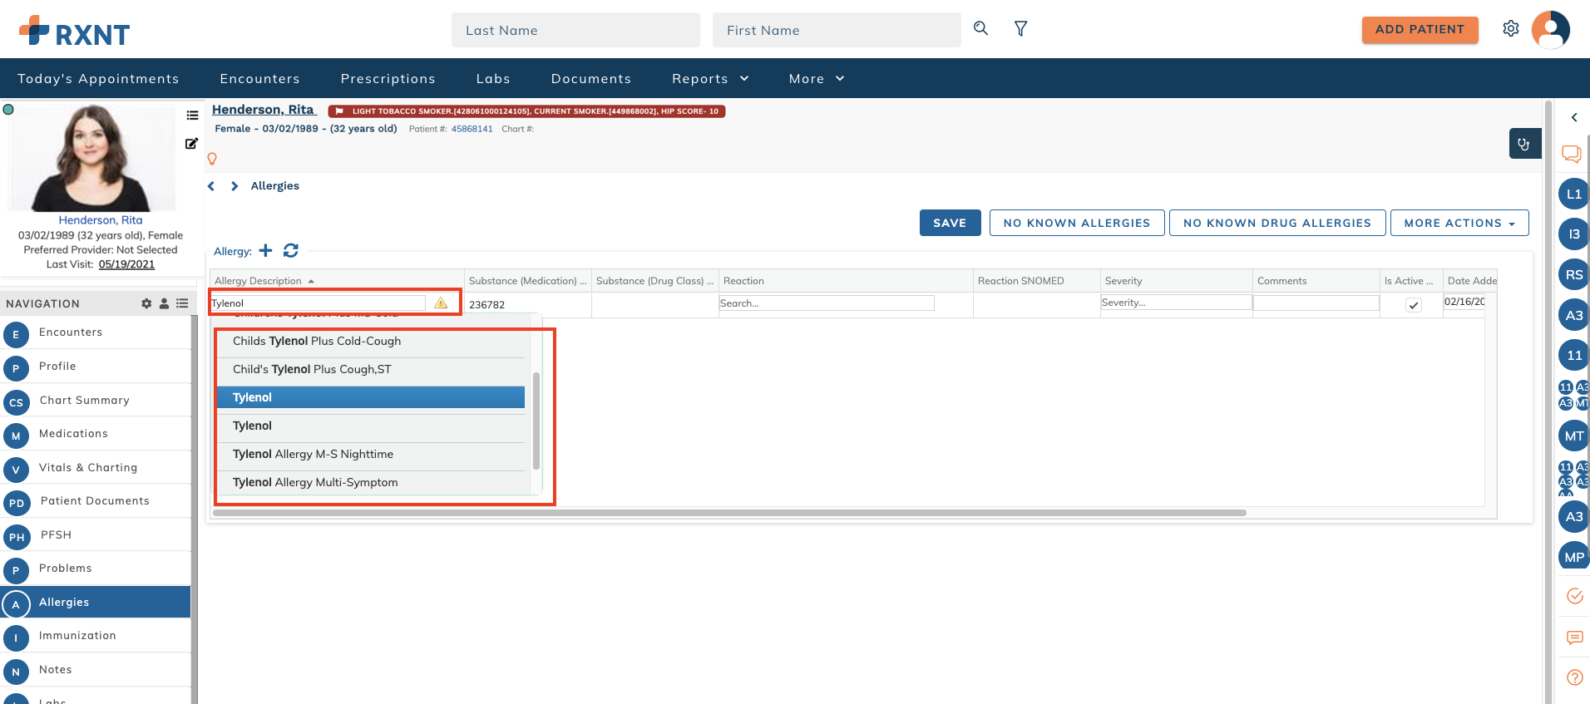Image resolution: width=1590 pixels, height=704 pixels.
Task: Open the MT badge in right sidebar
Action: pyautogui.click(x=1573, y=436)
